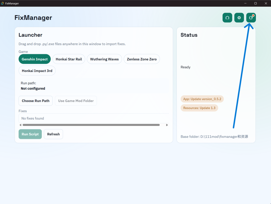
Task: Click the horizontal scrollbar thumb under Fixes
Action: pyautogui.click(x=91, y=125)
